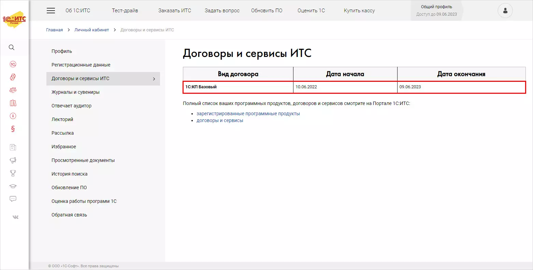This screenshot has width=533, height=270.
Task: Click the end date 09.06.2023 cell
Action: click(461, 87)
